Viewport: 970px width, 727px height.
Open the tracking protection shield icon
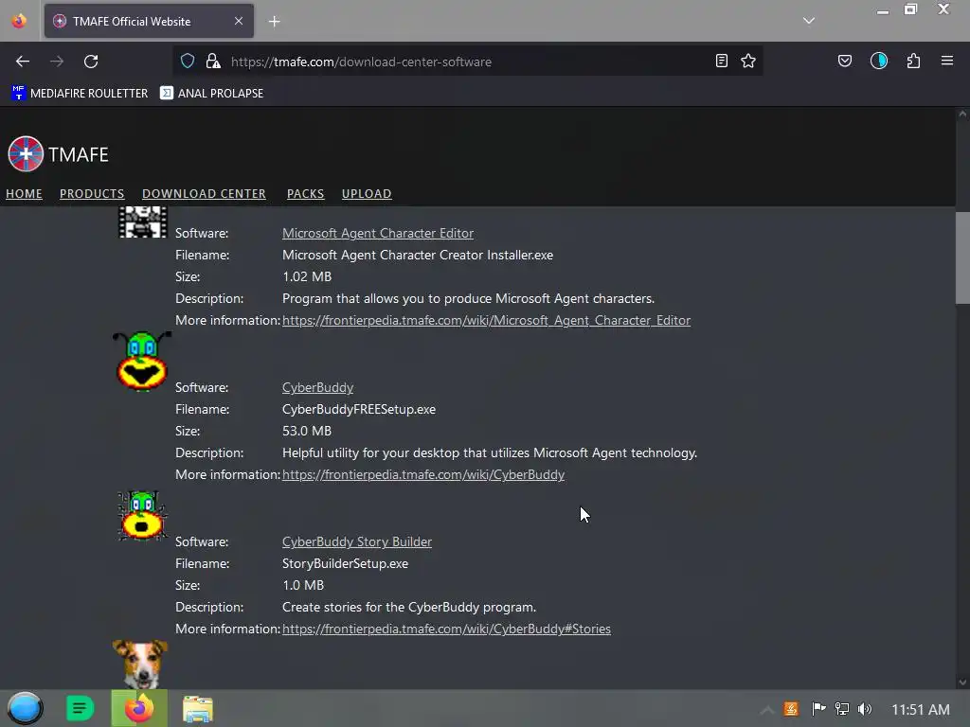(x=188, y=61)
